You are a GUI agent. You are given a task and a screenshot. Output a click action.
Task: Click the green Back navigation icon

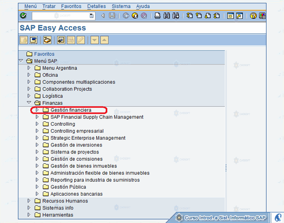click(126, 16)
